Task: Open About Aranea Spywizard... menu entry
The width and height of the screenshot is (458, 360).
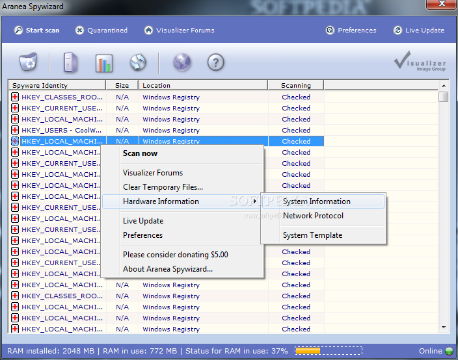Action: tap(182, 269)
